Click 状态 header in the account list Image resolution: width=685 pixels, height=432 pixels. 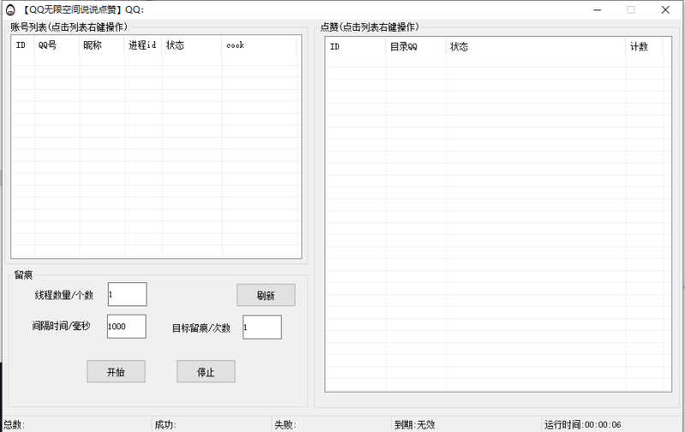191,45
